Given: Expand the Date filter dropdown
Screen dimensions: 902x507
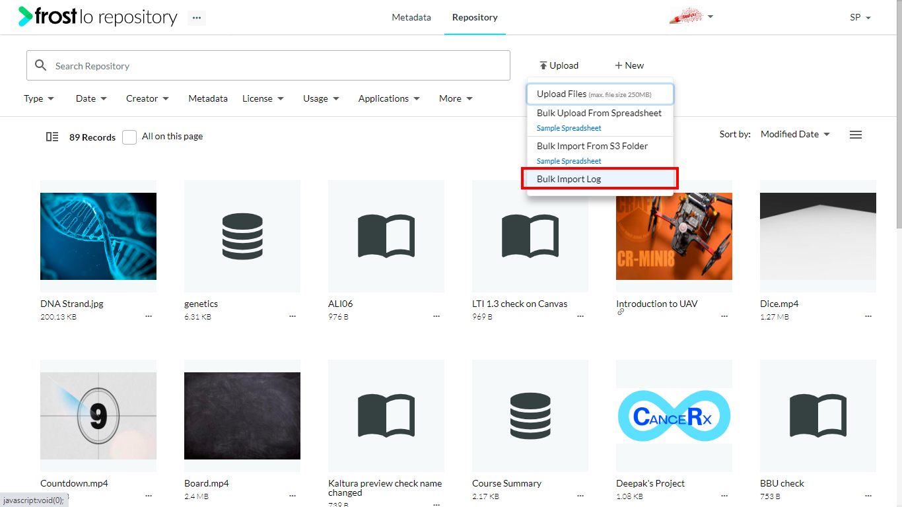Looking at the screenshot, I should [x=91, y=98].
